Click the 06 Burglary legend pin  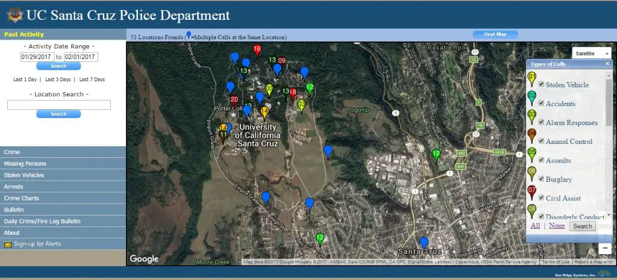tap(531, 173)
